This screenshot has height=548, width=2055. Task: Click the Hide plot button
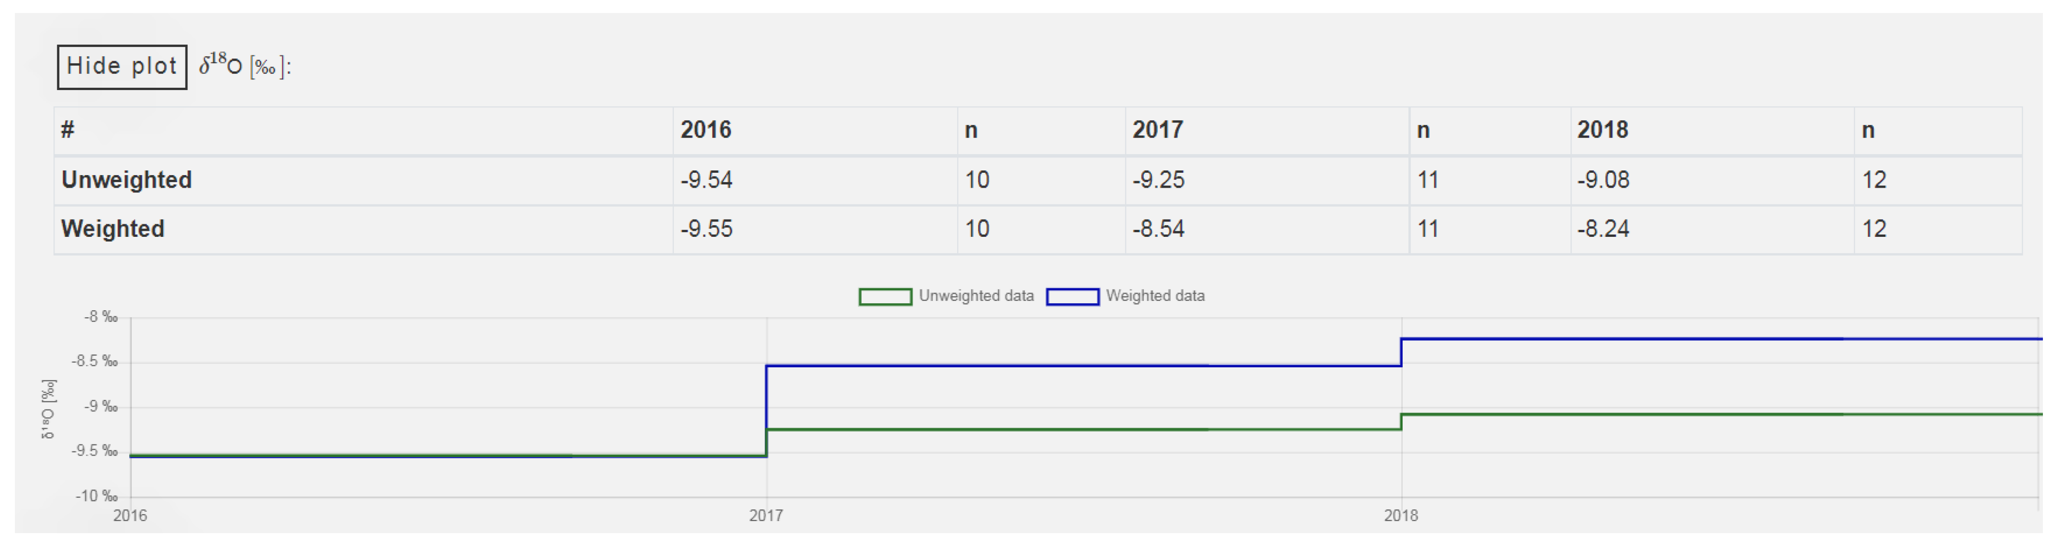coord(122,67)
